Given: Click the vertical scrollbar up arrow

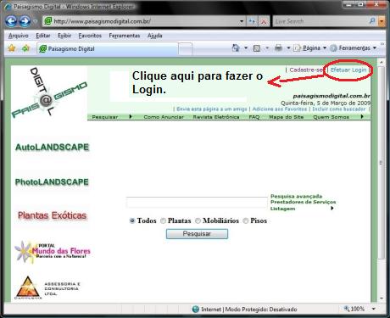Looking at the screenshot, I should (382, 62).
